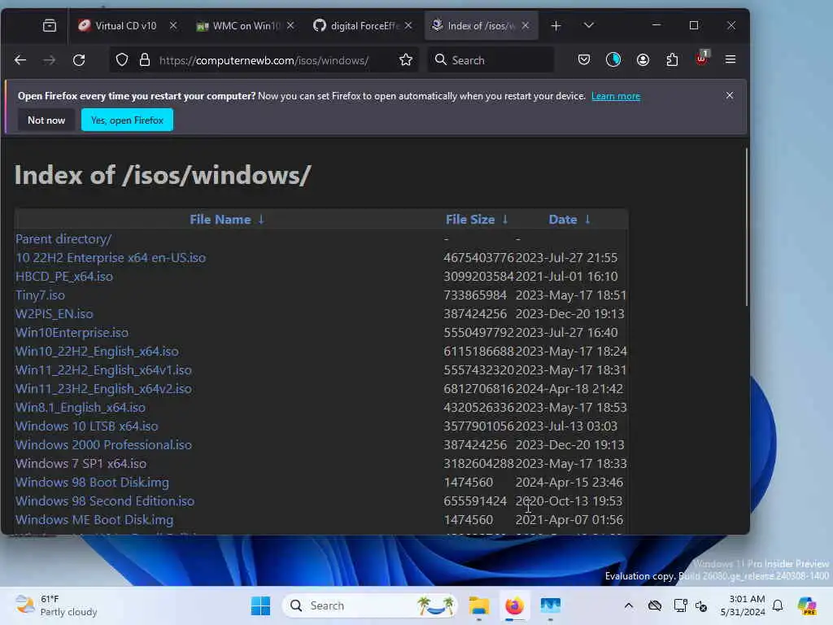The image size is (833, 625).
Task: Open the weather widget 61°F
Action: click(56, 605)
